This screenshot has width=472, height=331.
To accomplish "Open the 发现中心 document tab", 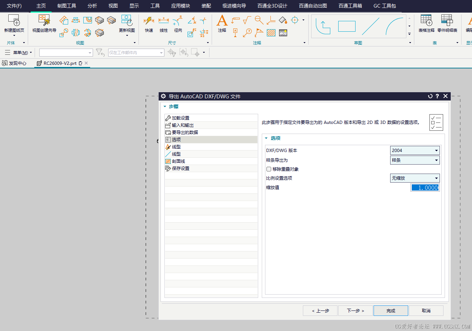I will click(x=14, y=63).
